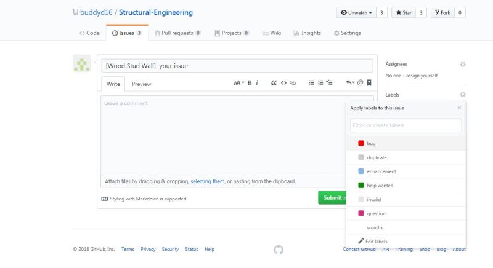The width and height of the screenshot is (493, 268).
Task: Click the user avatar thumbnail
Action: click(82, 63)
